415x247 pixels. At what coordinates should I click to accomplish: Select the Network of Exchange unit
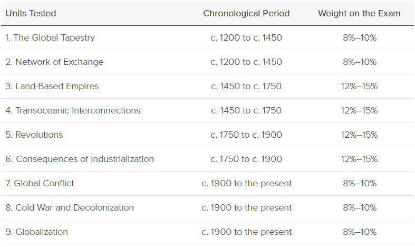coord(54,62)
